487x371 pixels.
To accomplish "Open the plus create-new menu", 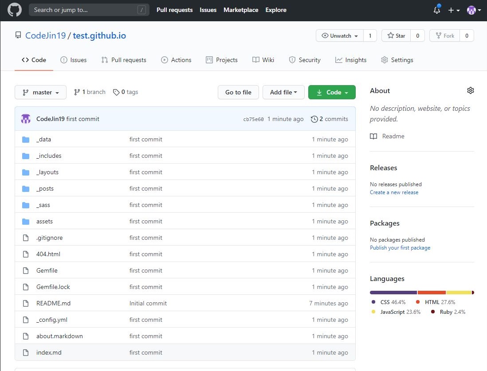I will click(454, 10).
